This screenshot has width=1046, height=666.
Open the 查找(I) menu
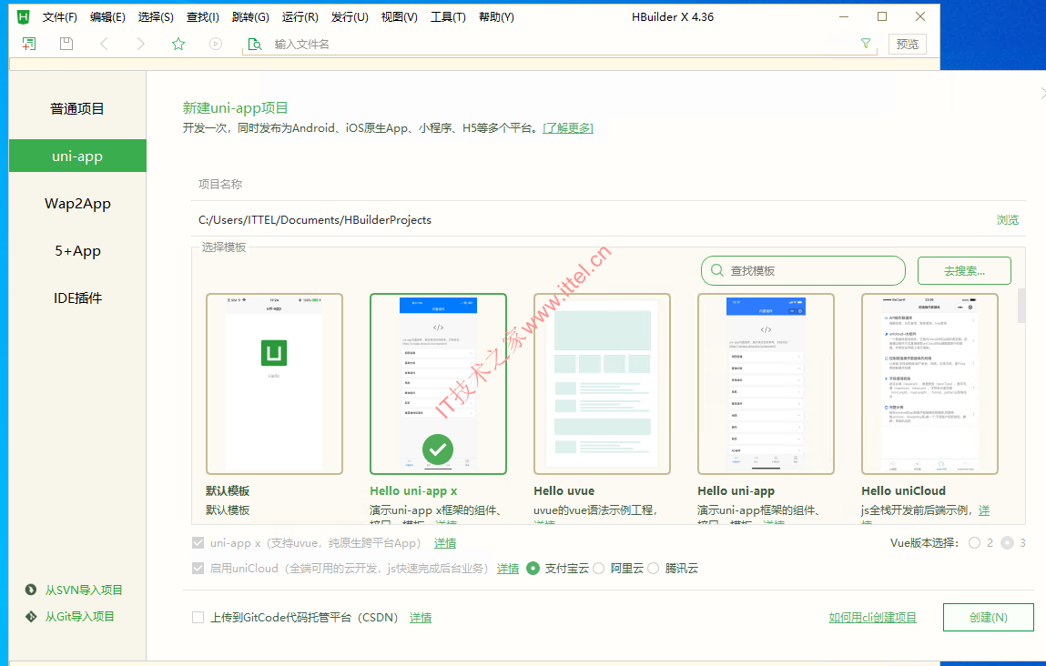[x=203, y=17]
